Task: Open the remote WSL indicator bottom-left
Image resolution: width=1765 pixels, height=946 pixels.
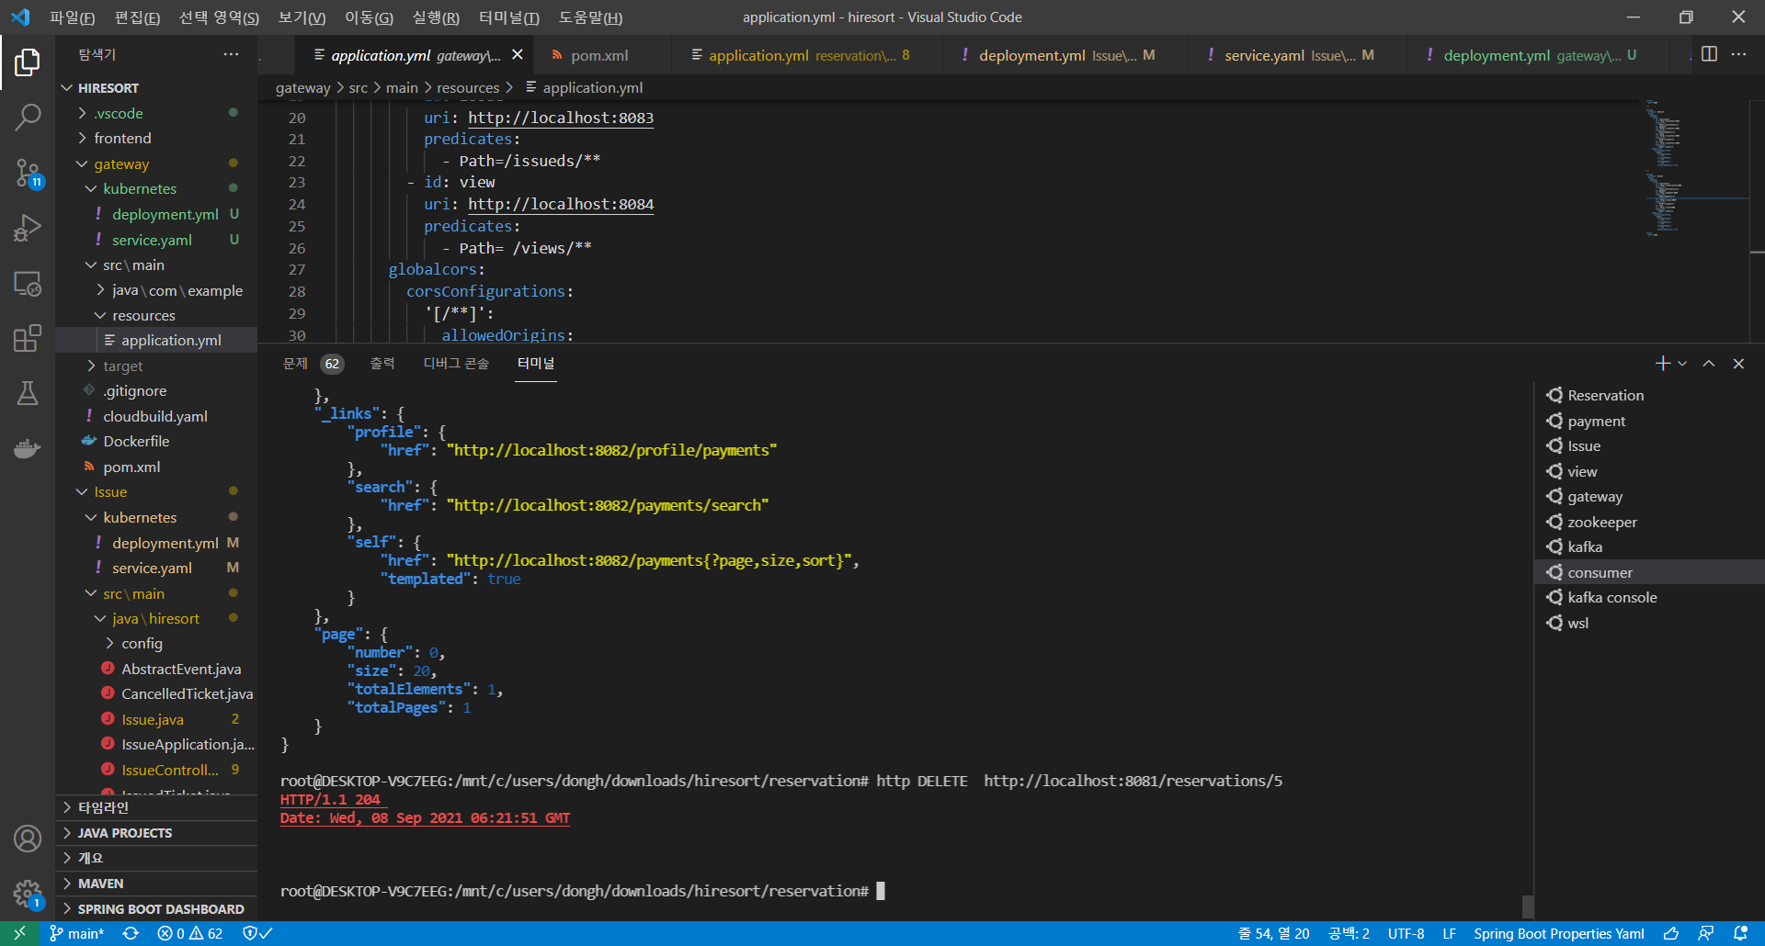Action: [x=19, y=933]
